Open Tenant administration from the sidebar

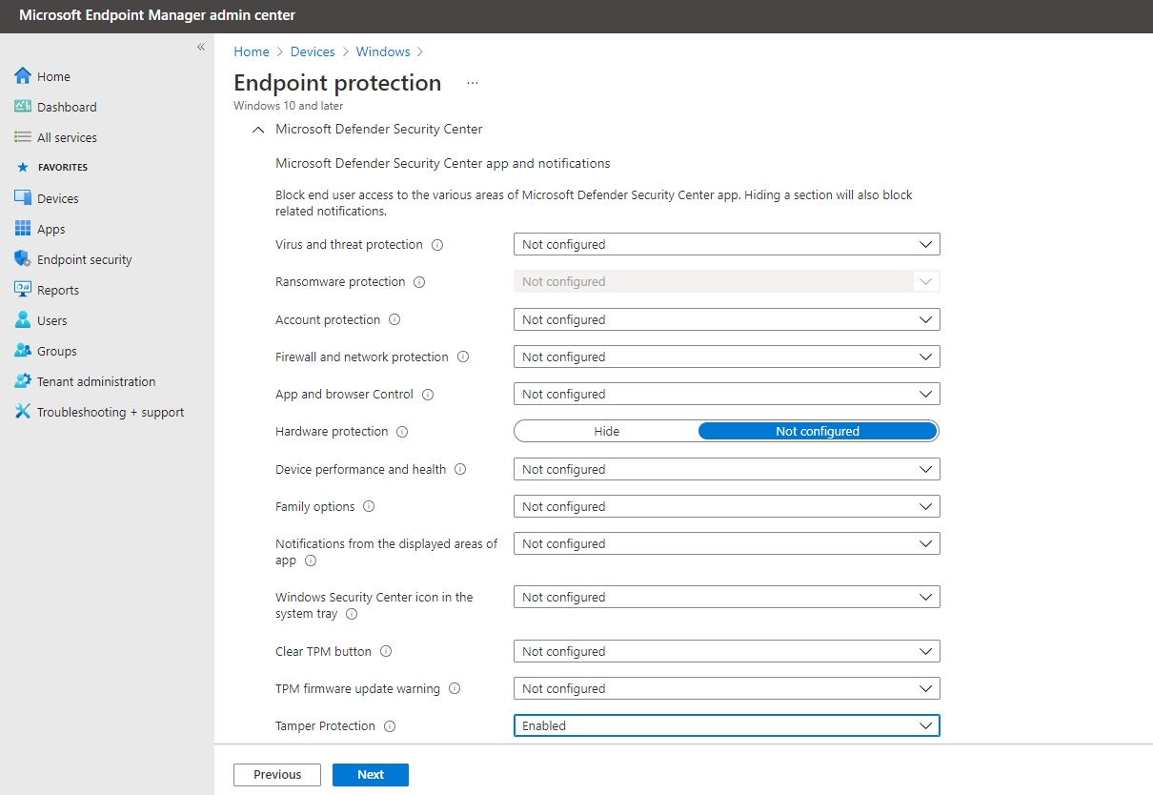pyautogui.click(x=23, y=381)
